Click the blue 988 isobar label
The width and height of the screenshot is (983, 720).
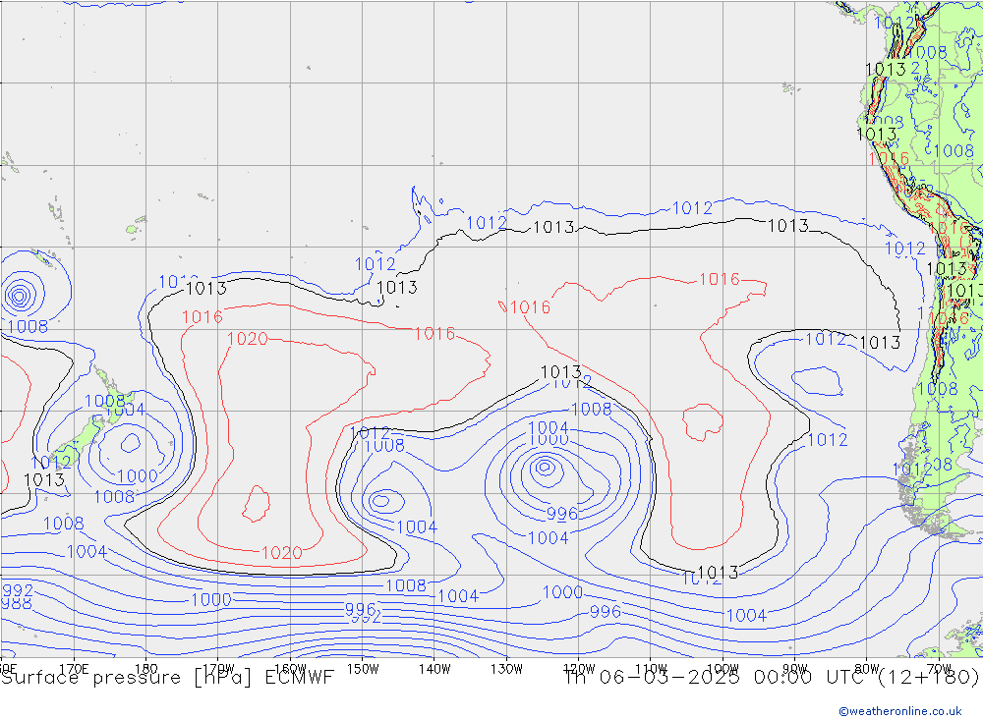17,603
